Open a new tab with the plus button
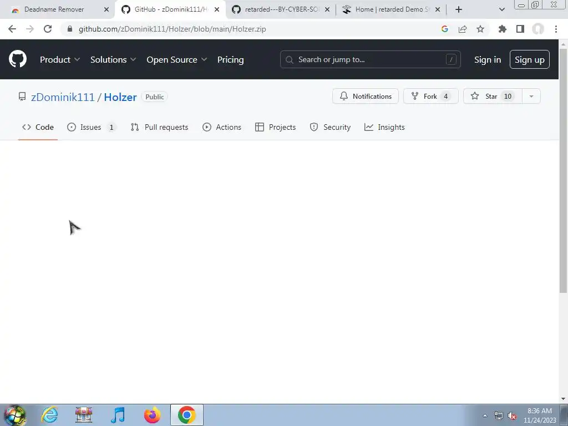The image size is (568, 426). click(459, 9)
